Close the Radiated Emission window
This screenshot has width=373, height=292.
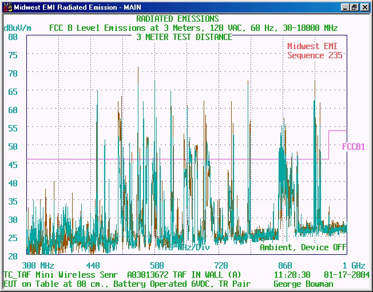pos(364,7)
